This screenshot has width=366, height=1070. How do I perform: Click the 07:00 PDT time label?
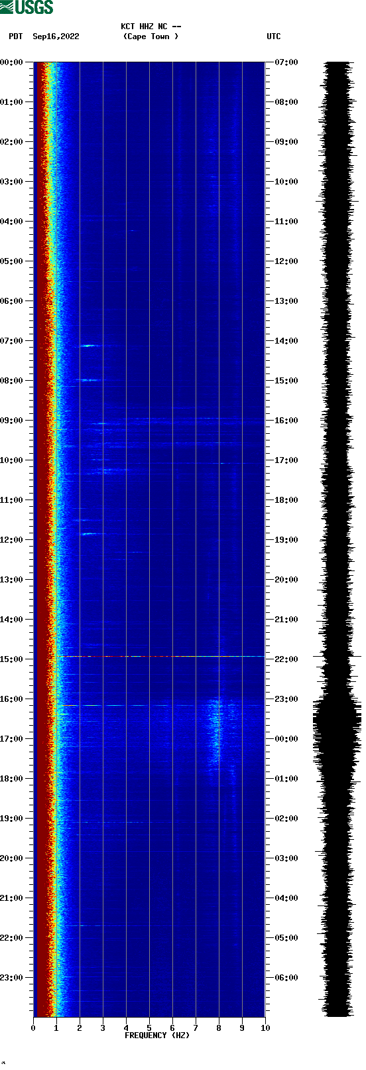tap(12, 341)
